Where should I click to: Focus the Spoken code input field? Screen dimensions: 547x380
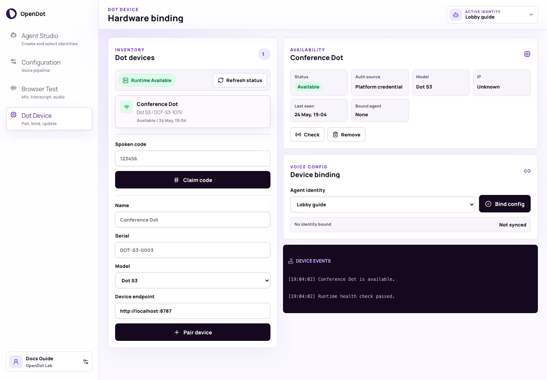[193, 158]
